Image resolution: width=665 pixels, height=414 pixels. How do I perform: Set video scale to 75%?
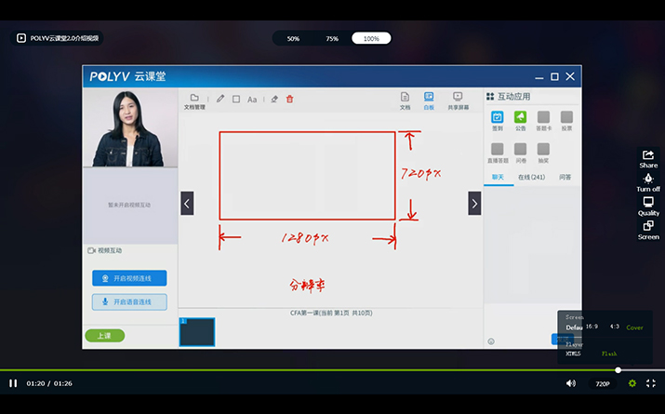coord(332,38)
